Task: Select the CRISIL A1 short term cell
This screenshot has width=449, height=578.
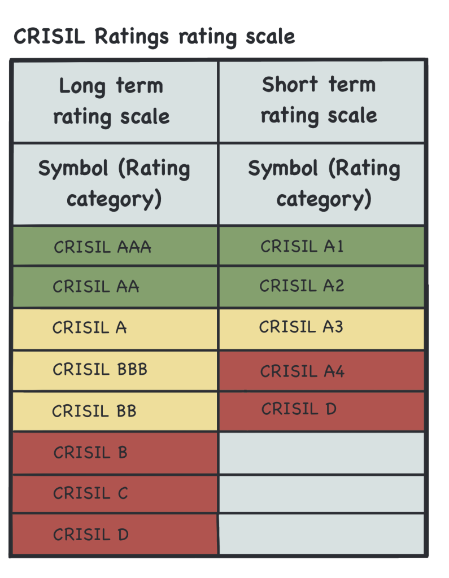Action: tap(321, 246)
